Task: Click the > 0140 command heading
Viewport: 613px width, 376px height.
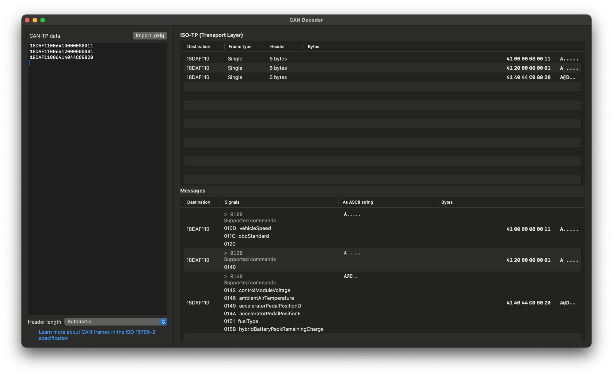Action: pyautogui.click(x=233, y=276)
